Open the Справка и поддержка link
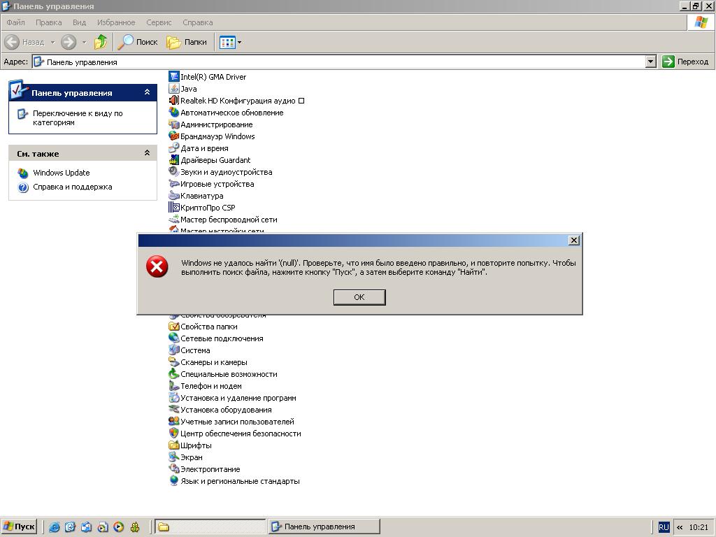This screenshot has width=716, height=537. 72,187
